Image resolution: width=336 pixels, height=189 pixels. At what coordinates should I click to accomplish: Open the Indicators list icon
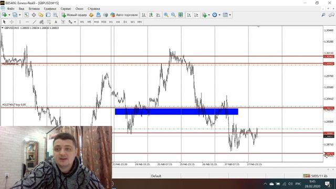point(204,15)
